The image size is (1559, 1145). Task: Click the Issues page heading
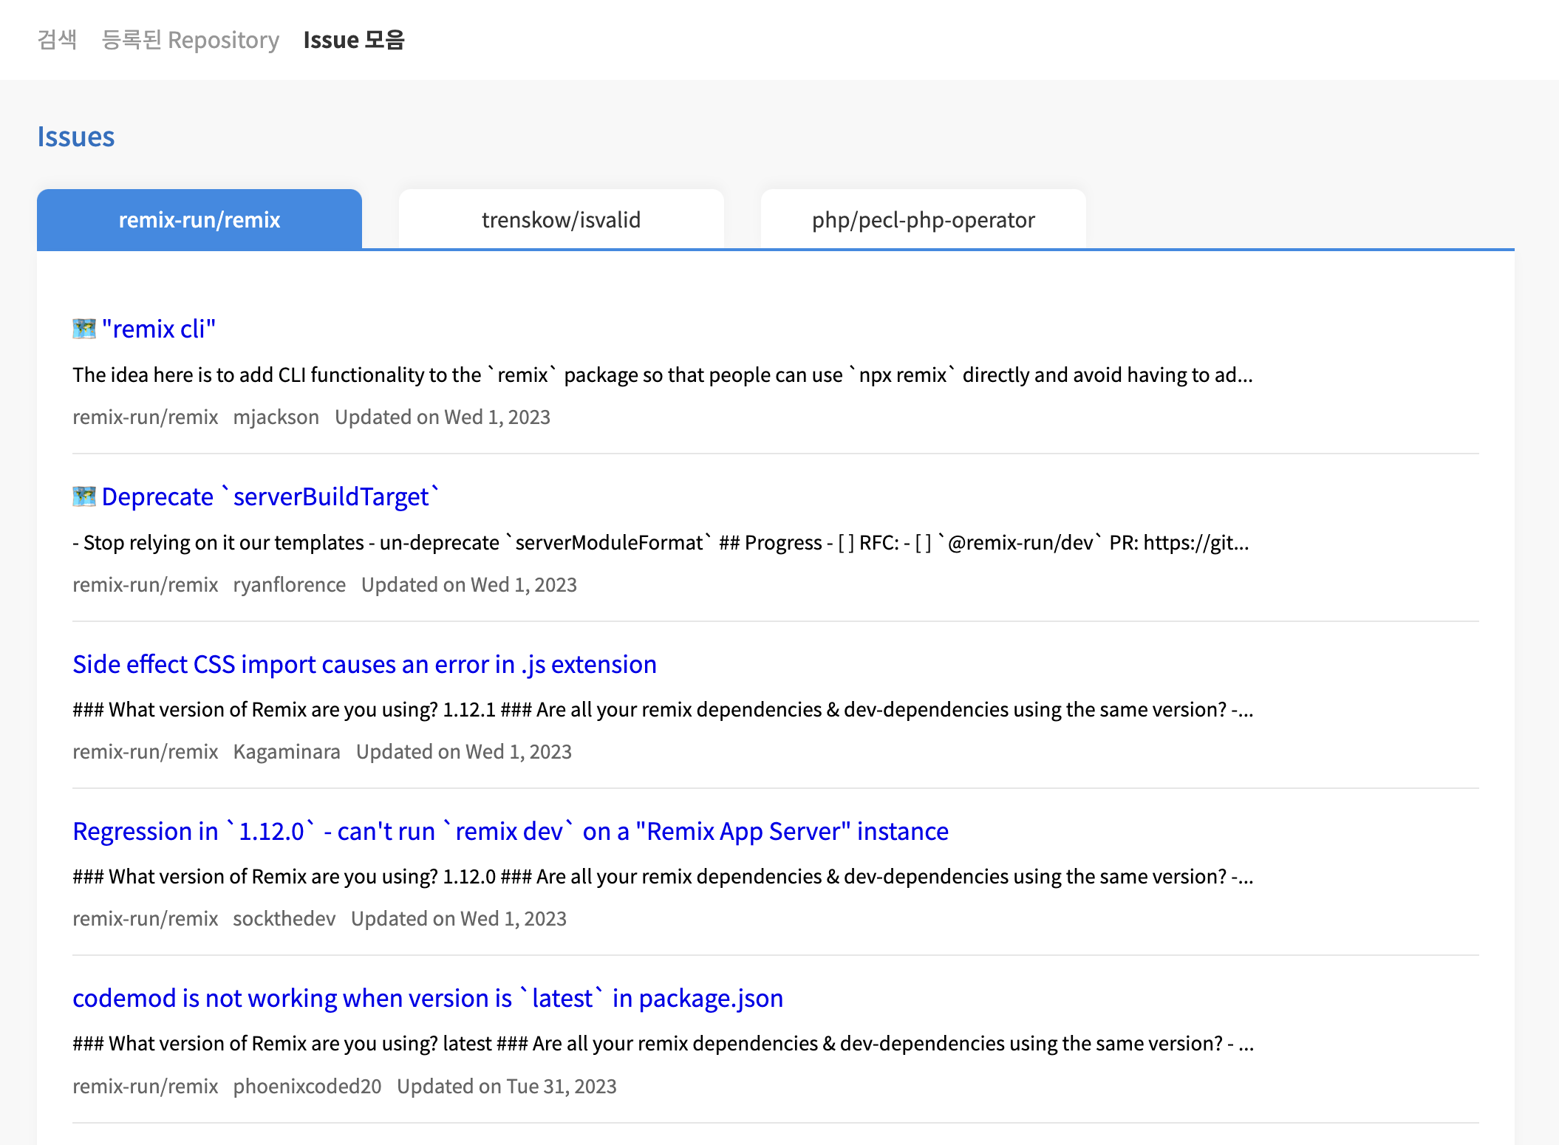pyautogui.click(x=76, y=136)
